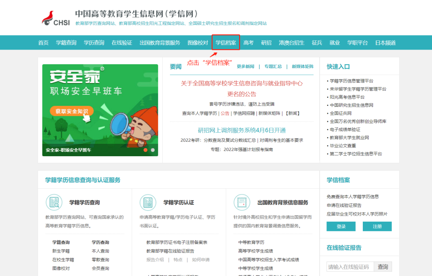This screenshot has height=276, width=432.
Task: Open 研招网上调剂服务系统 headline
Action: coord(242,130)
